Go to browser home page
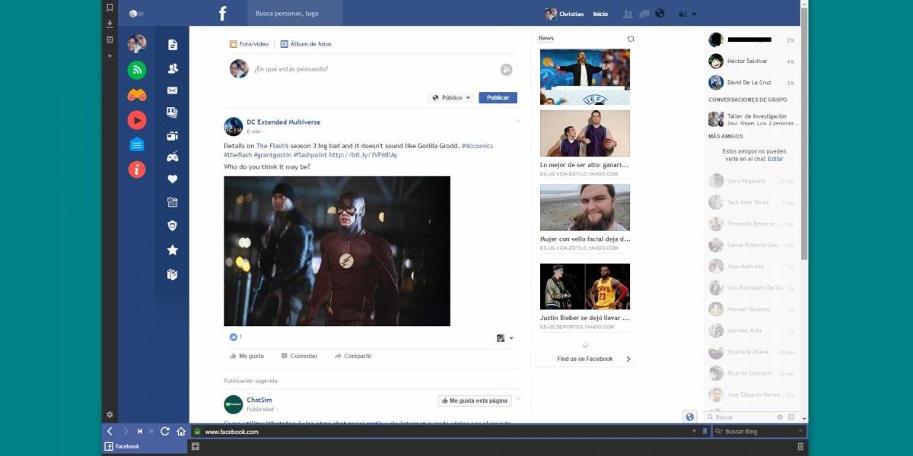 point(181,431)
